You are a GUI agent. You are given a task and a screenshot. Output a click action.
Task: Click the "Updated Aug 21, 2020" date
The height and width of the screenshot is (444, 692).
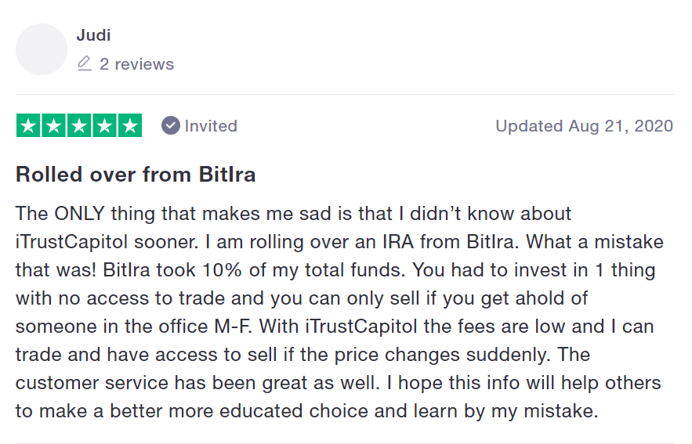point(584,126)
